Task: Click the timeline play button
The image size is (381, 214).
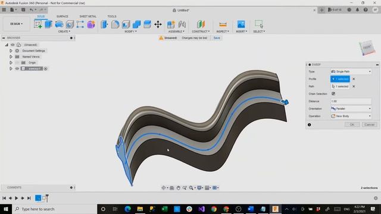Action: 17,198
